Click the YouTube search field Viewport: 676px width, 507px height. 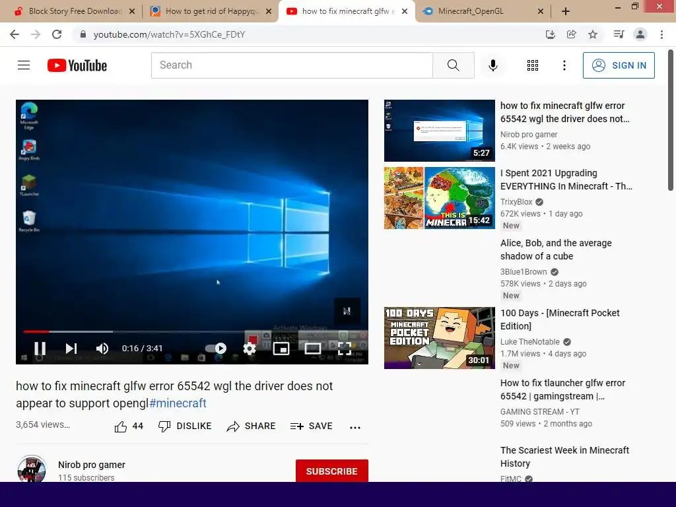click(292, 65)
